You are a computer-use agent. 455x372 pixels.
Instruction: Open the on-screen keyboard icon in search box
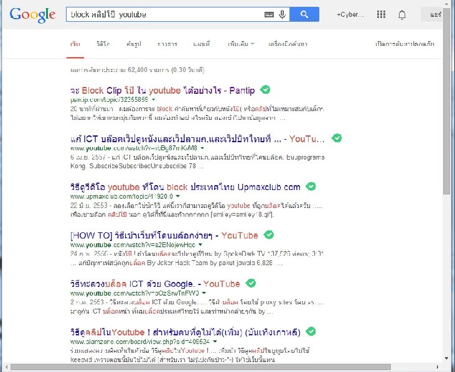[269, 14]
